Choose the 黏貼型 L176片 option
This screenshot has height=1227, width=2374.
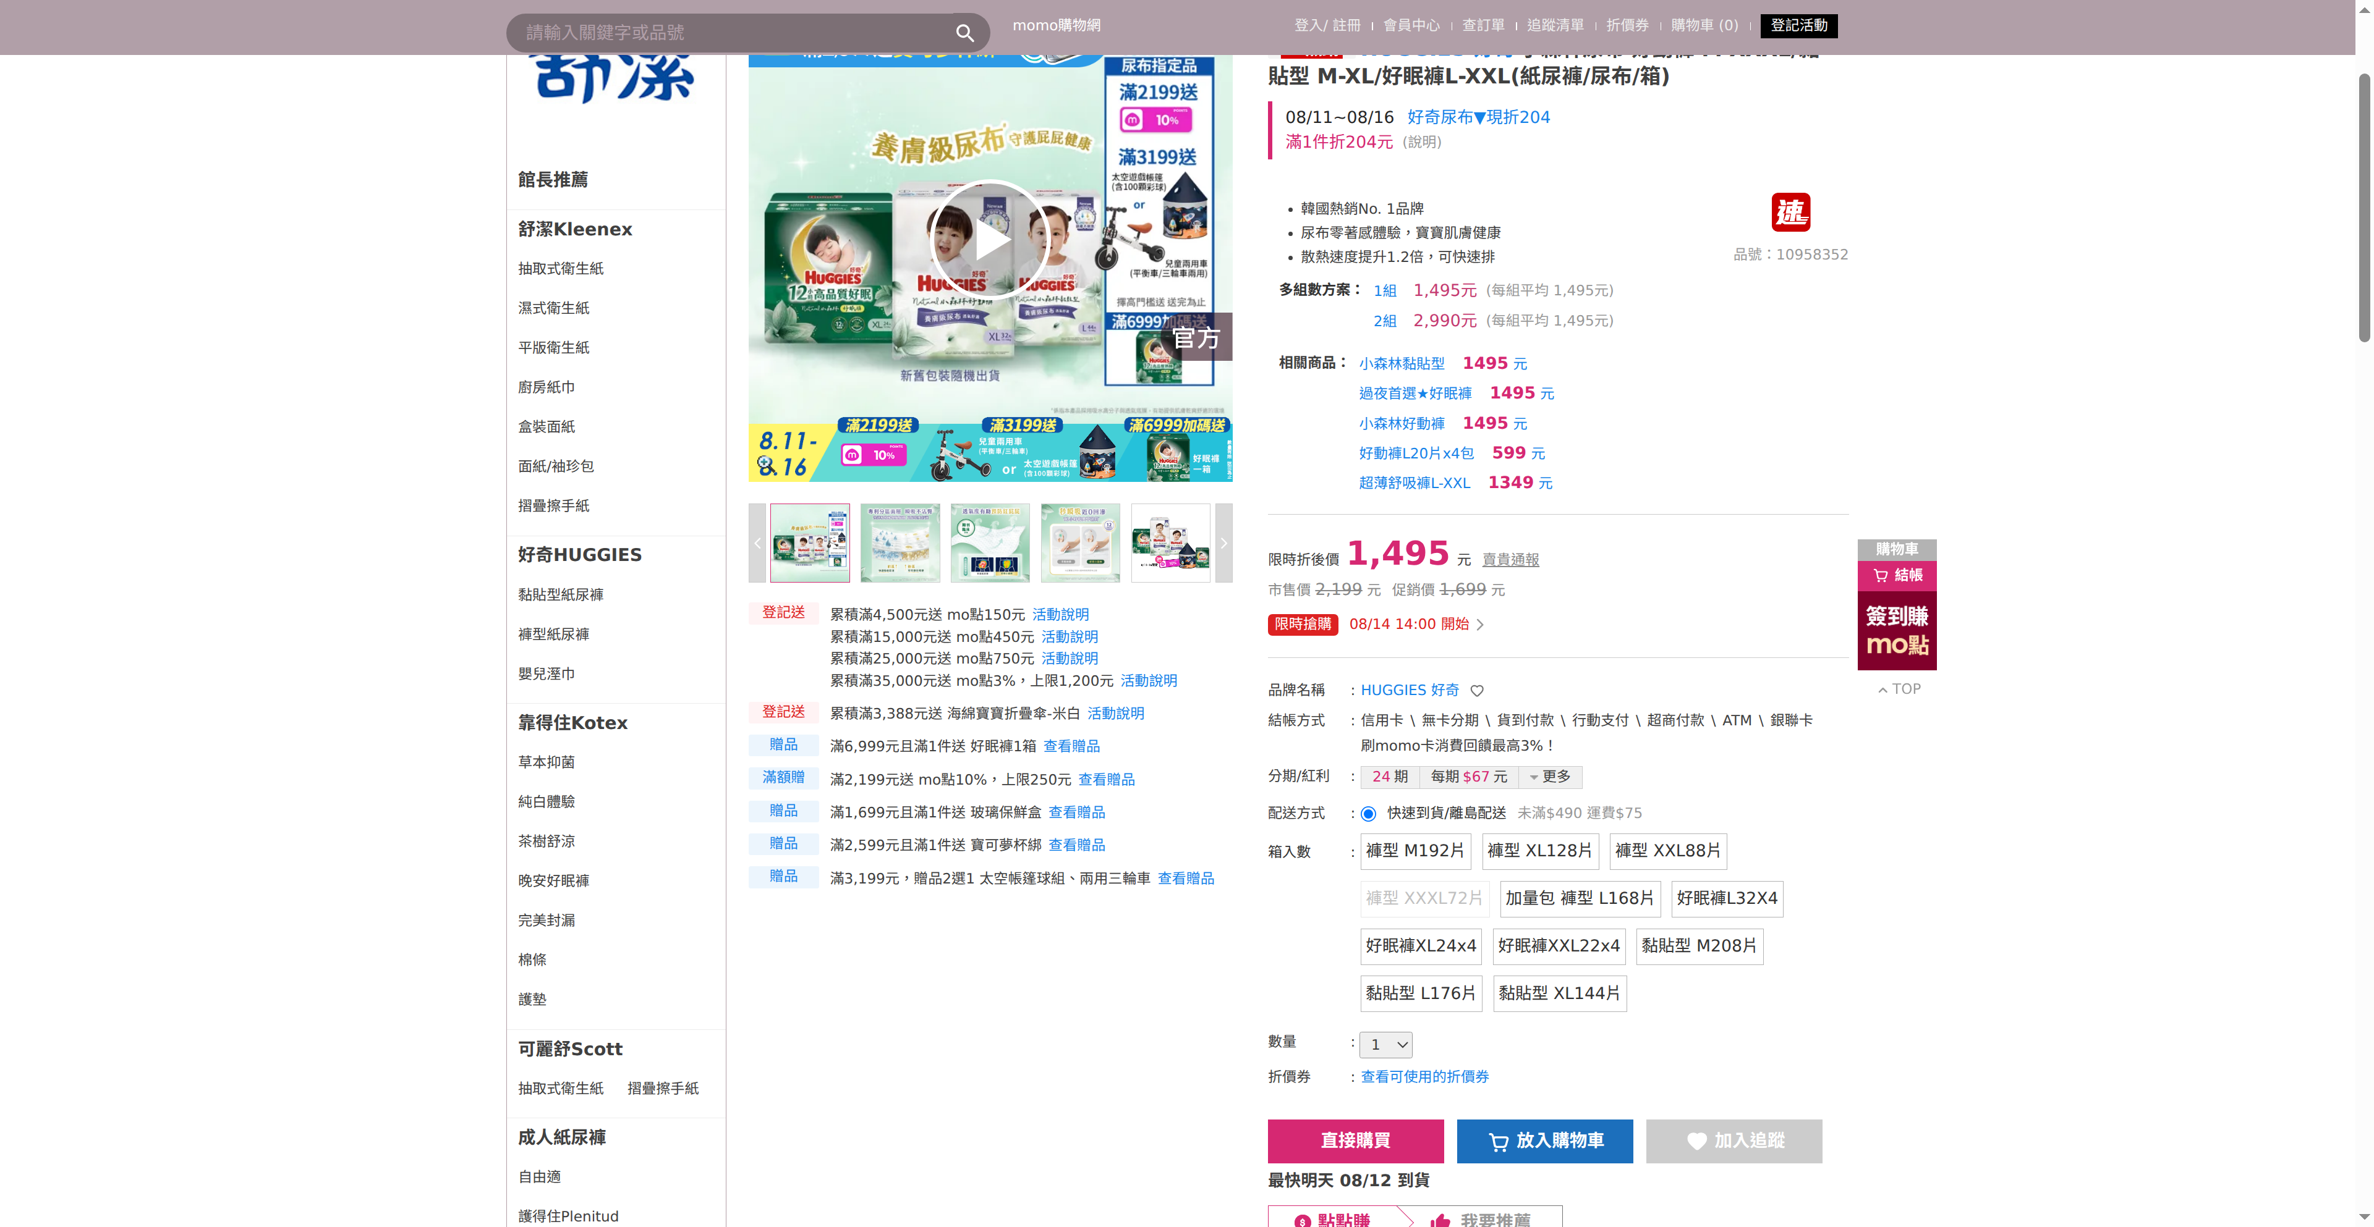coord(1421,994)
